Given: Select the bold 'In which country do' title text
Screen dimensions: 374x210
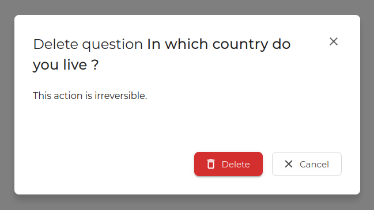Looking at the screenshot, I should pyautogui.click(x=219, y=44).
